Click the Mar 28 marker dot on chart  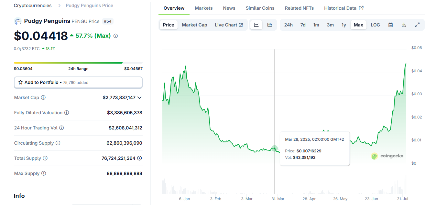tap(274, 149)
